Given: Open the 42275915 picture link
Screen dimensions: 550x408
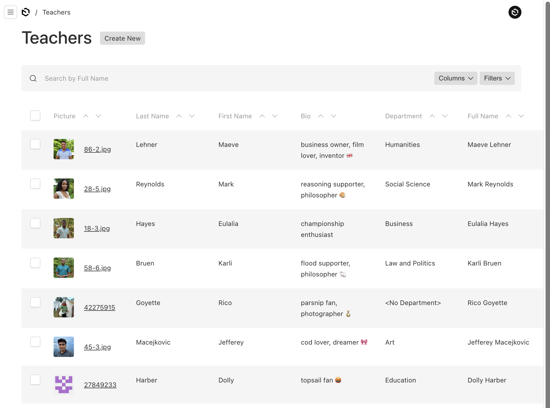Looking at the screenshot, I should tap(99, 308).
